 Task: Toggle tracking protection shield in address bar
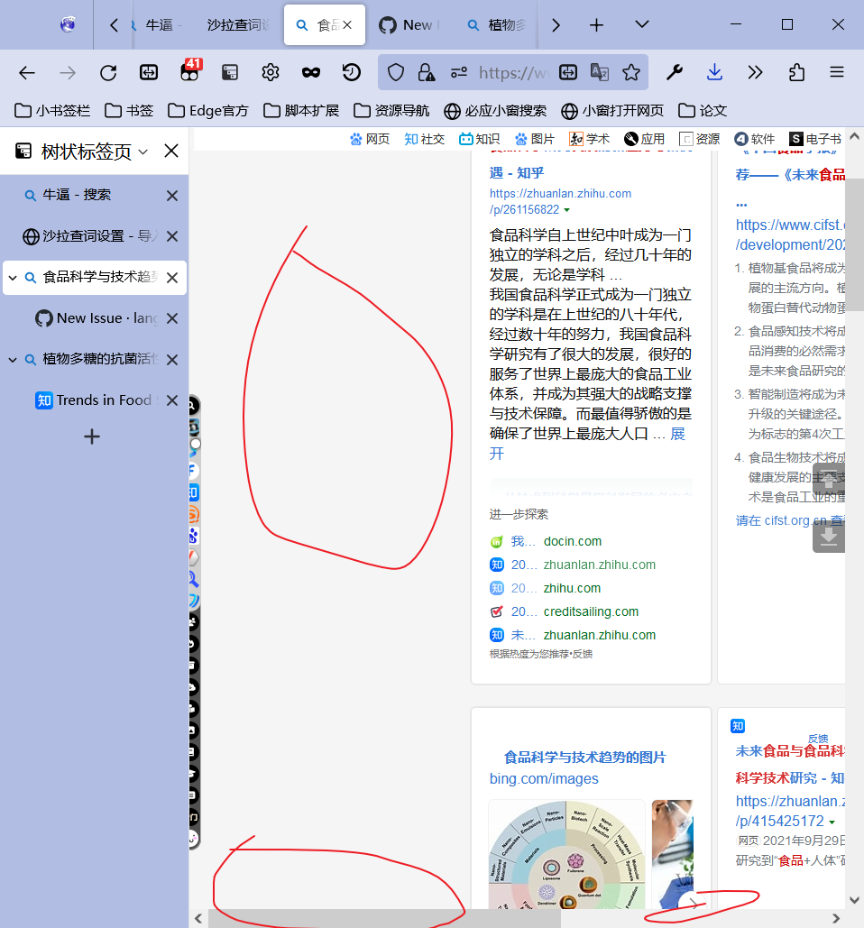[x=396, y=72]
